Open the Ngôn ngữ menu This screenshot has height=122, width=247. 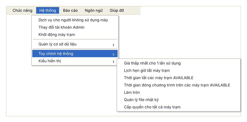94,10
